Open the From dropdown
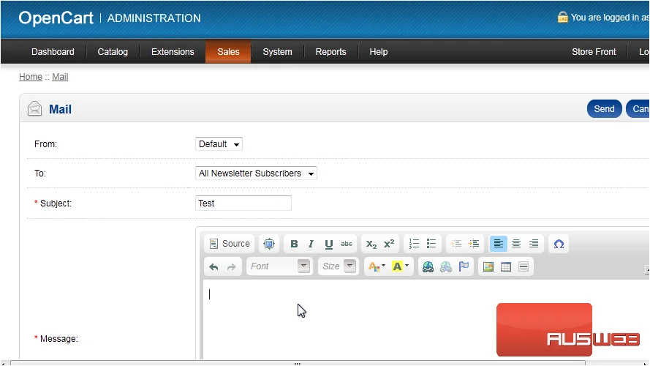Screen dimensions: 650x366 coord(219,144)
